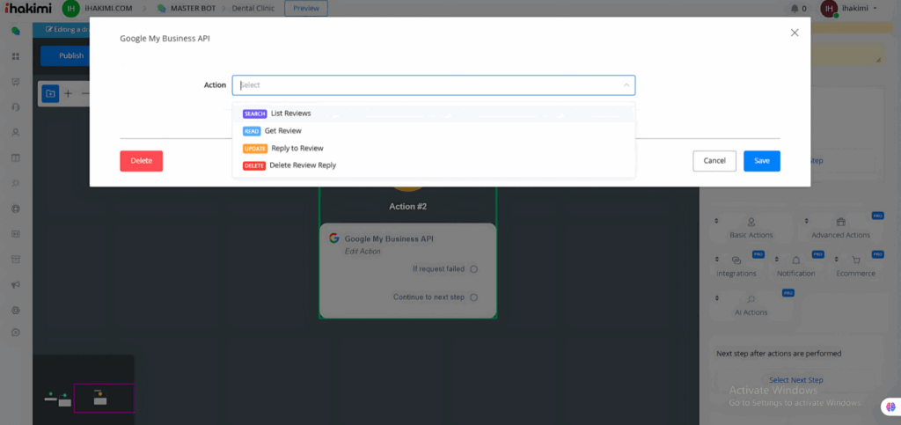Click the add-folder icon in canvas toolbar
The height and width of the screenshot is (425, 901).
click(x=50, y=93)
